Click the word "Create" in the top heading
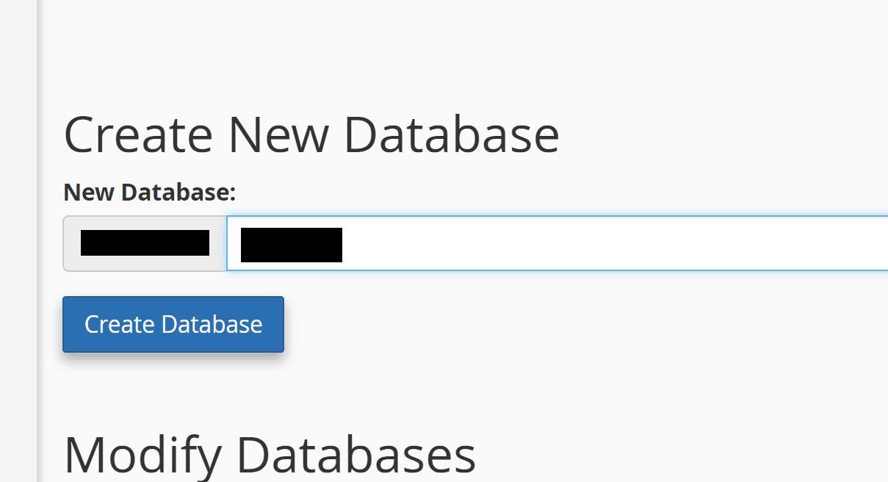The width and height of the screenshot is (888, 482). point(138,134)
